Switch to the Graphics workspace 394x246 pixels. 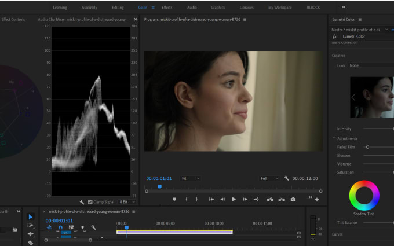[218, 8]
